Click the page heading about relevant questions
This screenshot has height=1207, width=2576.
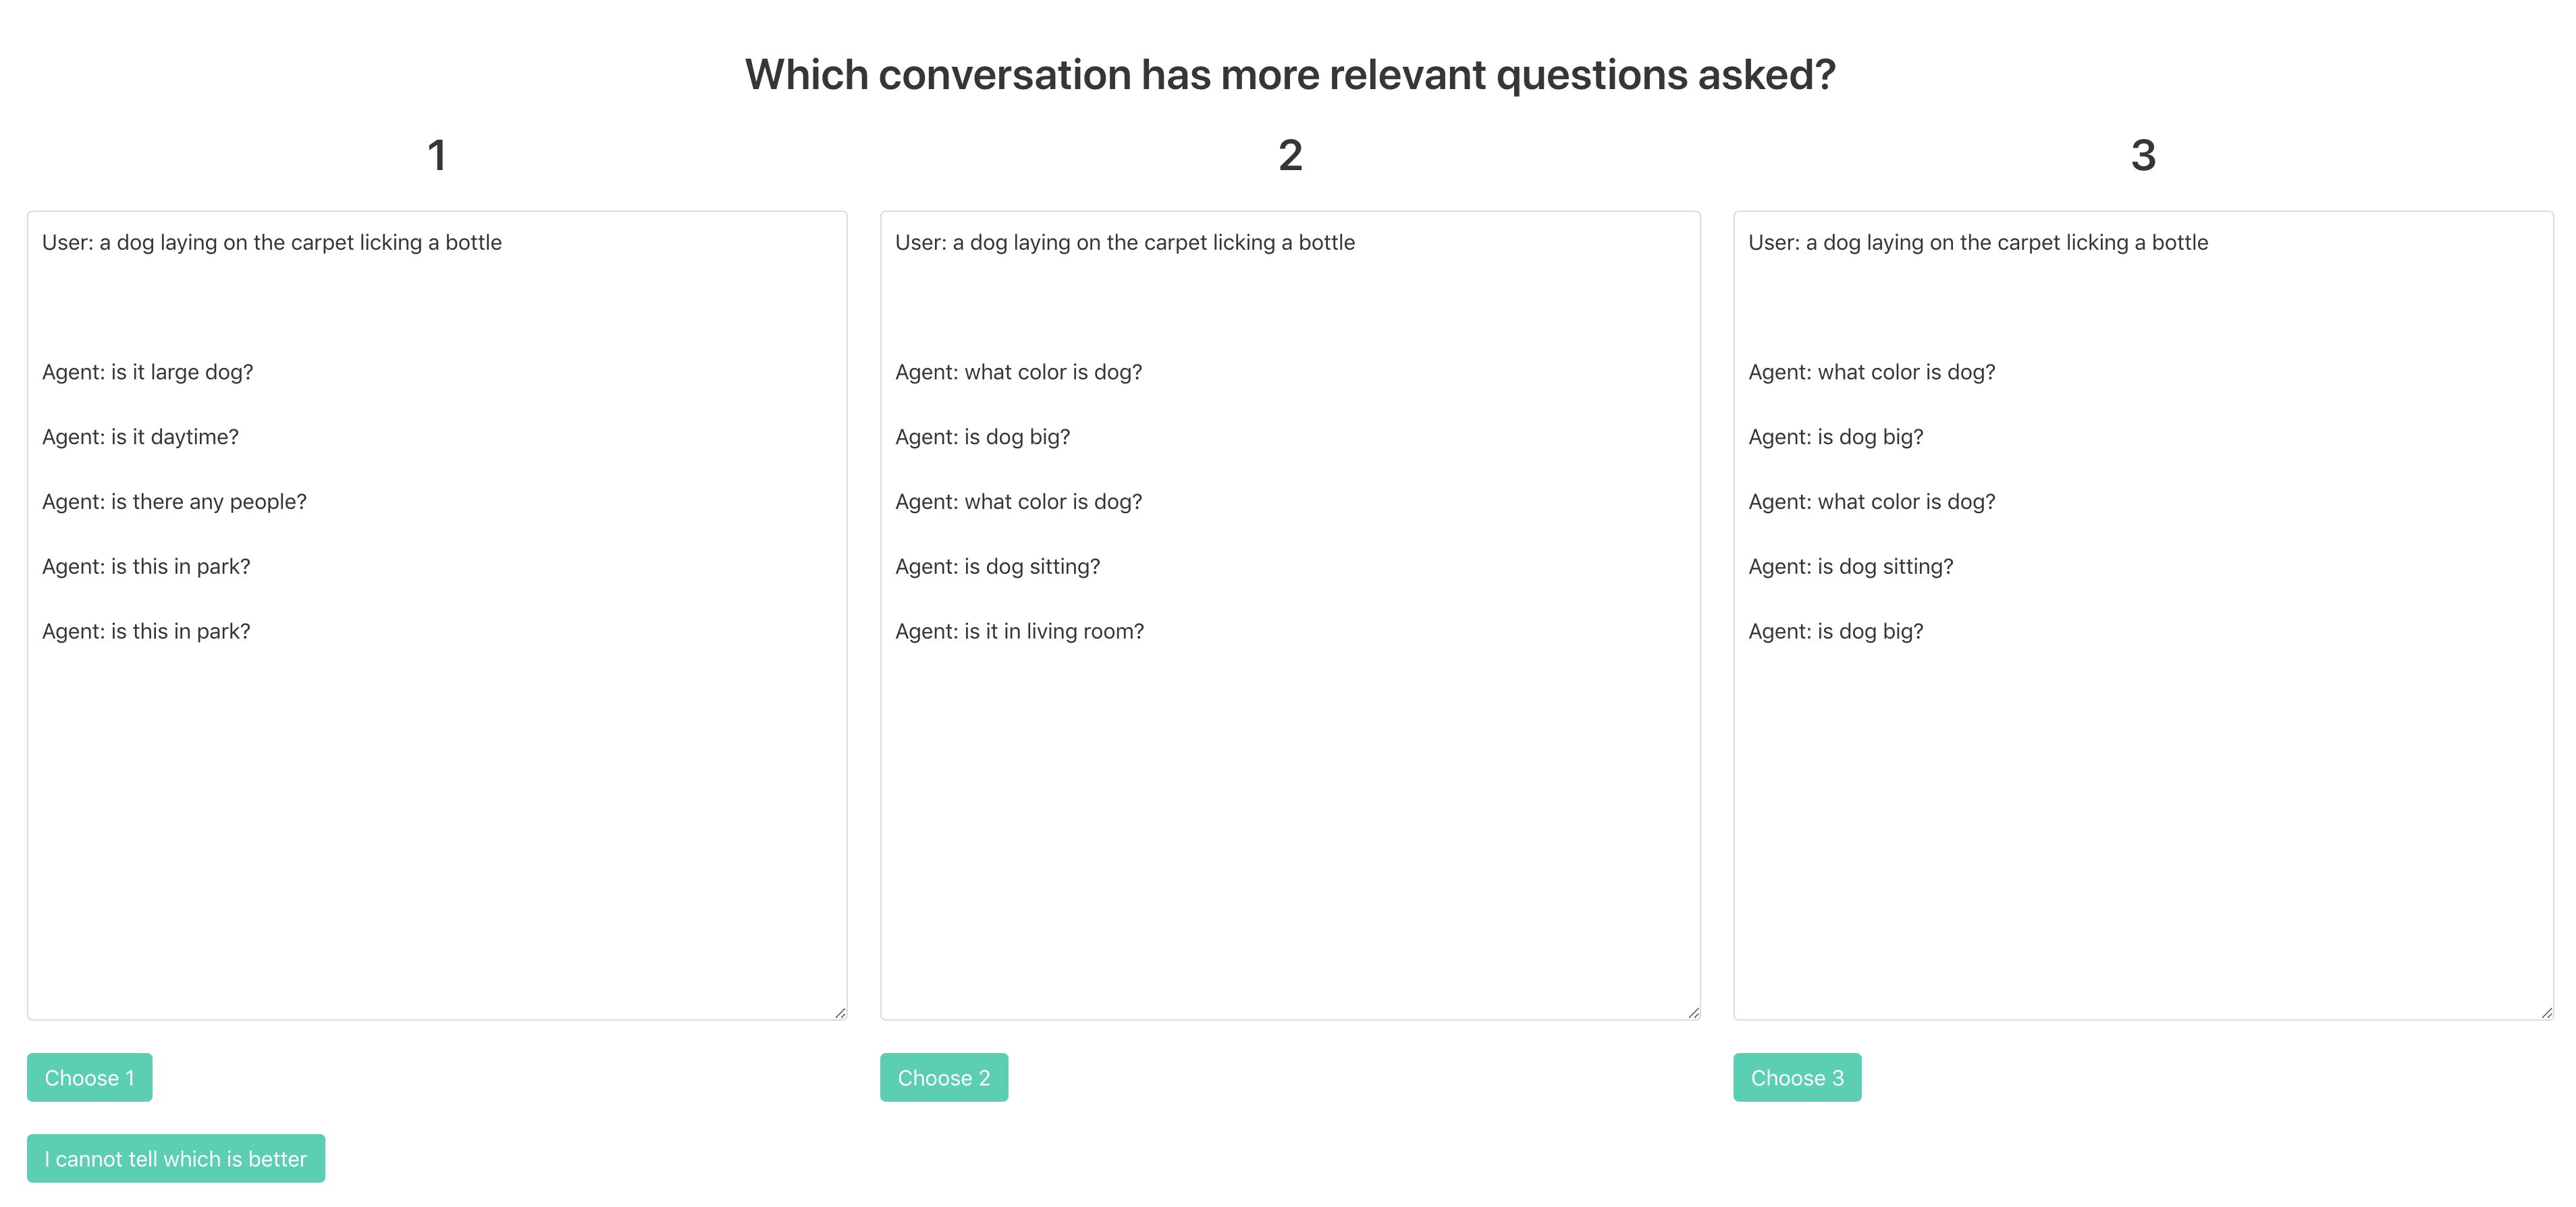point(1289,75)
